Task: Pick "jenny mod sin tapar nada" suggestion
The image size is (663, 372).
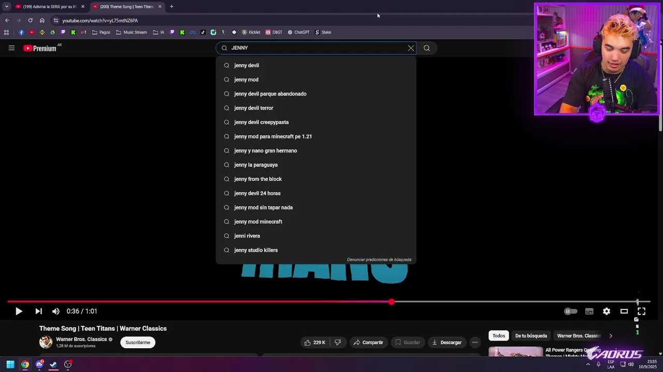Action: pyautogui.click(x=316, y=208)
